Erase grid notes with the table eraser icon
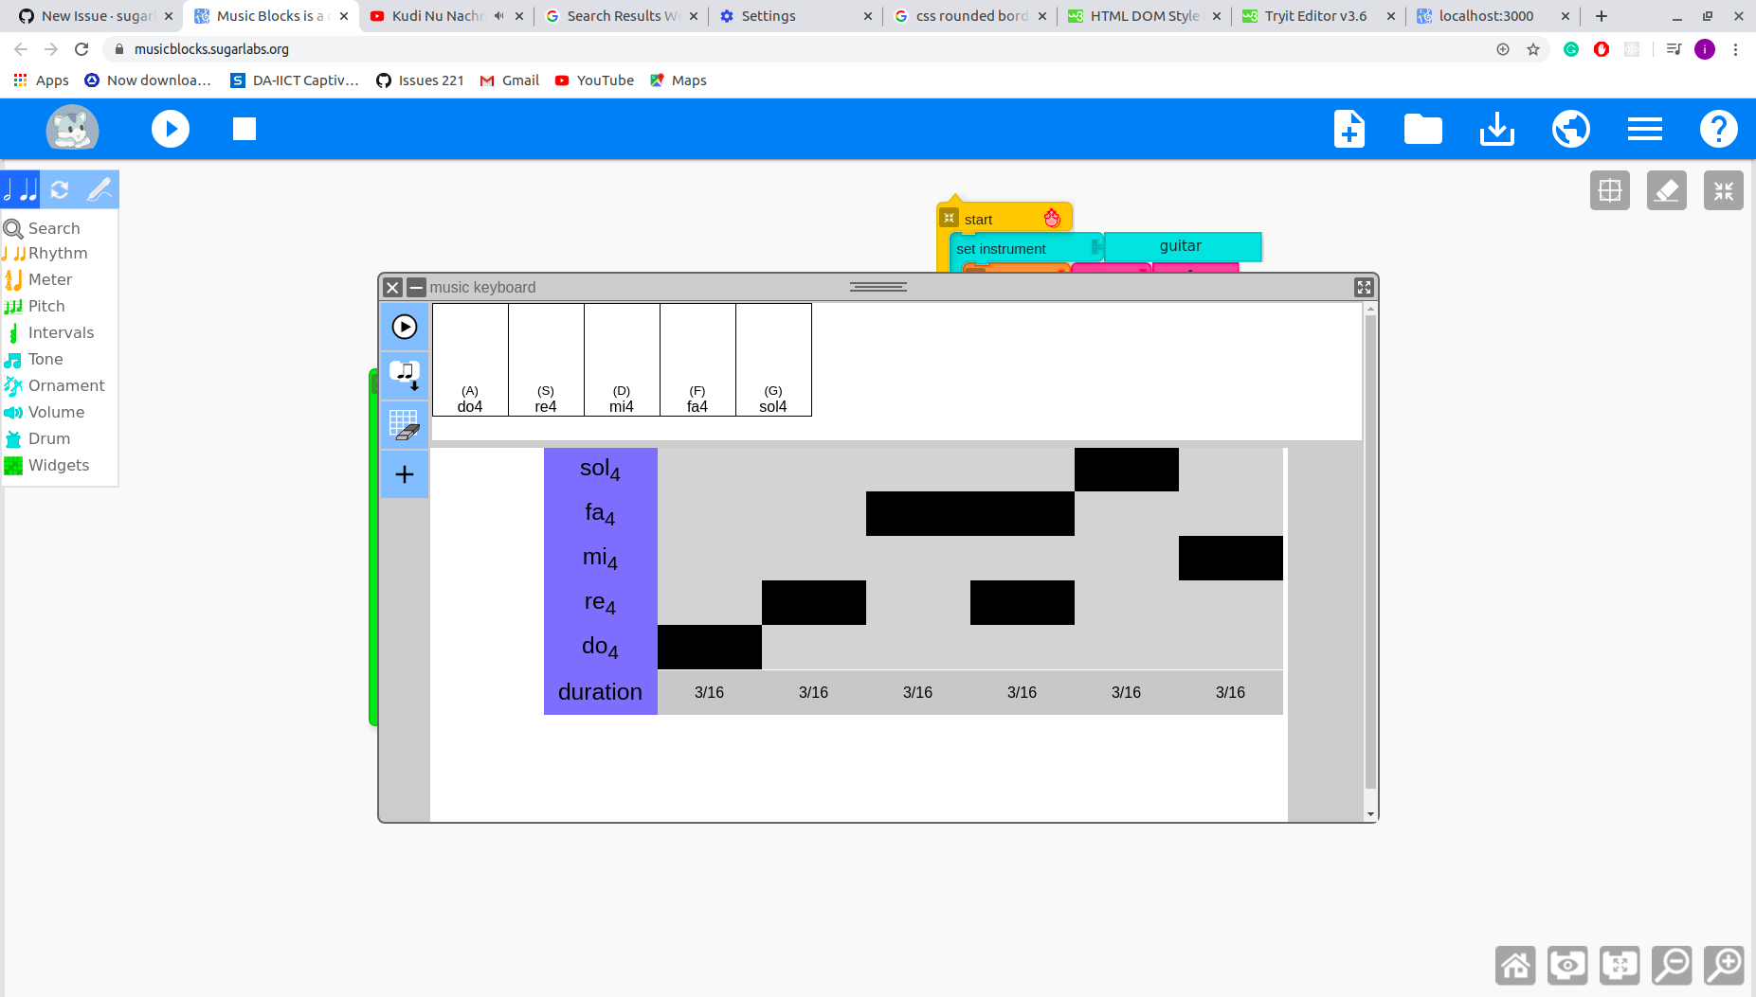Image resolution: width=1756 pixels, height=997 pixels. click(405, 425)
